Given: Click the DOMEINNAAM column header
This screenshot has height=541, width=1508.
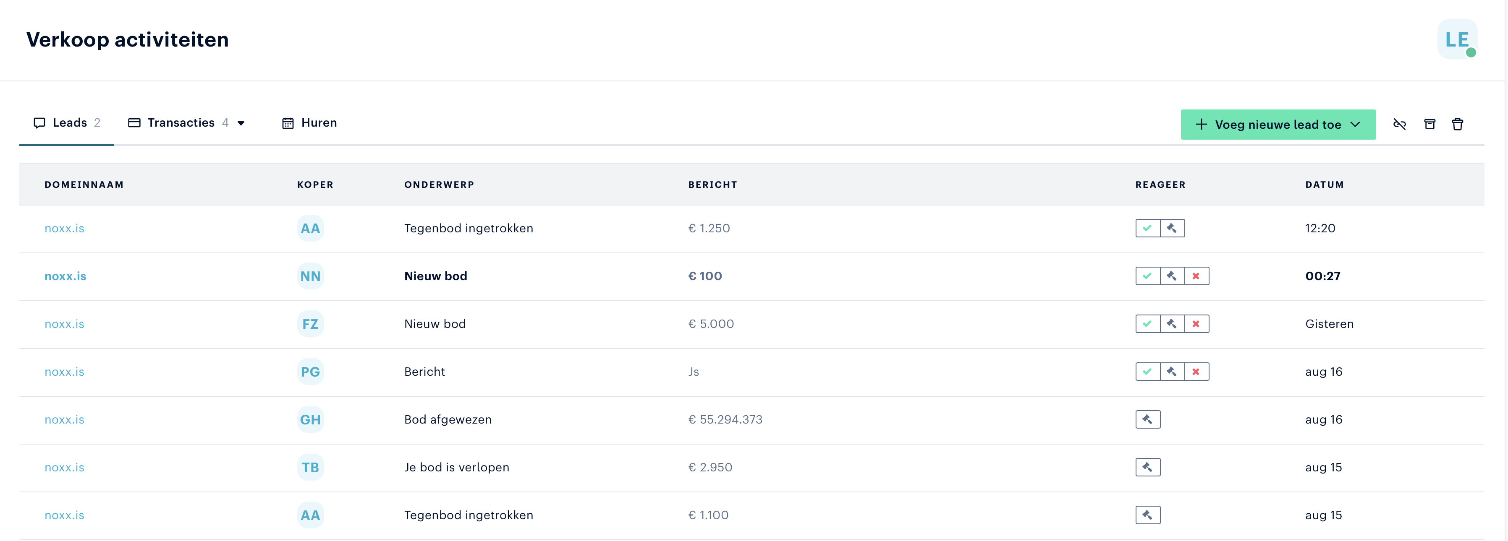Looking at the screenshot, I should coord(84,185).
